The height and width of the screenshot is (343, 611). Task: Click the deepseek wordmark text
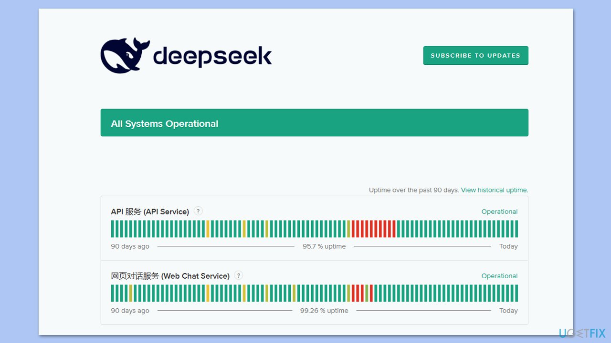pyautogui.click(x=212, y=57)
